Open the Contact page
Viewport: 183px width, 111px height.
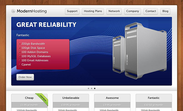tap(151, 11)
